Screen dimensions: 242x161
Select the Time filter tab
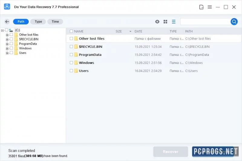pyautogui.click(x=55, y=22)
